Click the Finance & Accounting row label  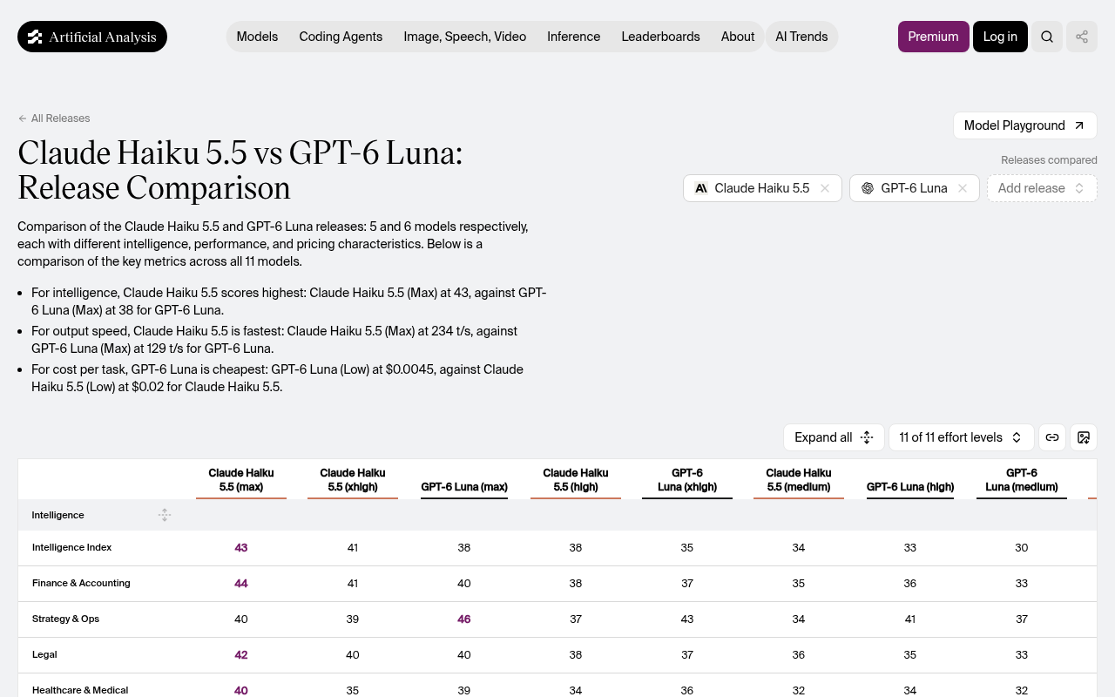pyautogui.click(x=81, y=583)
